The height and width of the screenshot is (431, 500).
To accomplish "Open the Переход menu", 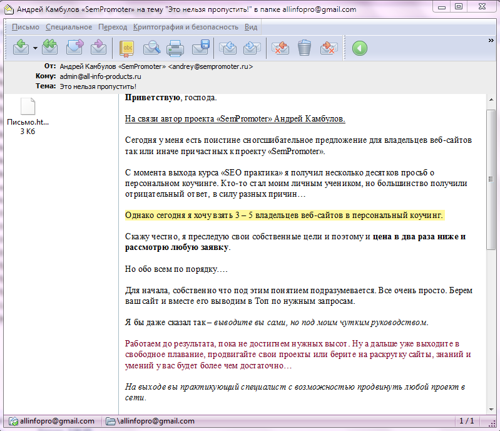I will click(113, 27).
